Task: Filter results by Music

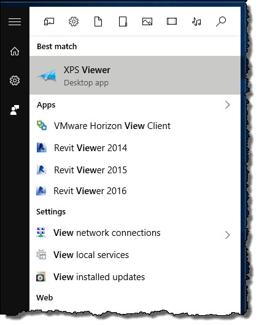Action: (196, 22)
